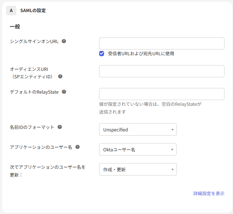Click the 受信者URLおよび宛先URLに使用 label text
233x214 pixels.
click(x=141, y=54)
